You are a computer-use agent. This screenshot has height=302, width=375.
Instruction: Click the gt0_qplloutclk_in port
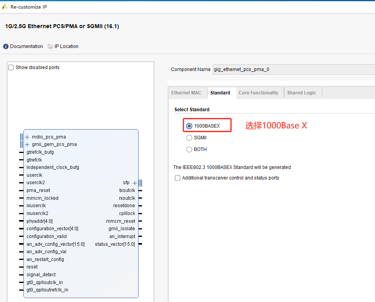45,282
